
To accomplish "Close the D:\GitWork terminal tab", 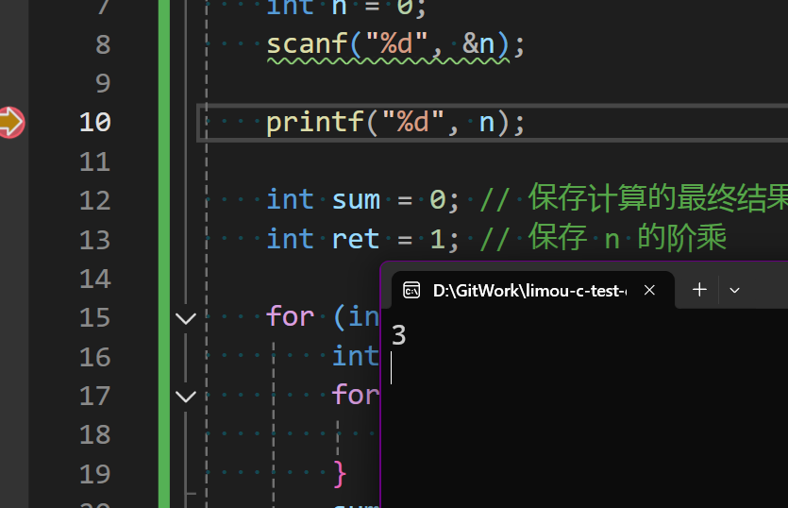I will (649, 290).
